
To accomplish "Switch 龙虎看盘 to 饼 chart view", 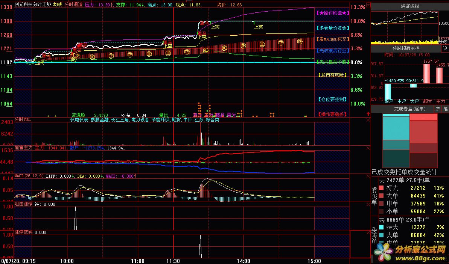I will point(438,109).
